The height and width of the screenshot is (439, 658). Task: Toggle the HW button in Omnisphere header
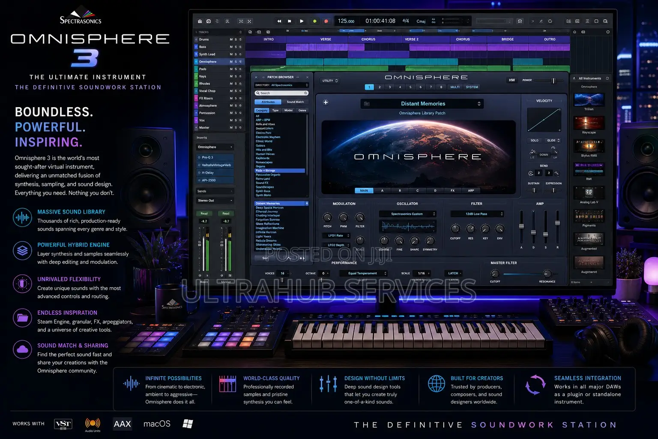click(512, 80)
